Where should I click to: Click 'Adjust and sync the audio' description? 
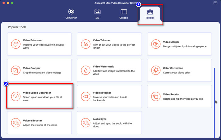click(112, 125)
